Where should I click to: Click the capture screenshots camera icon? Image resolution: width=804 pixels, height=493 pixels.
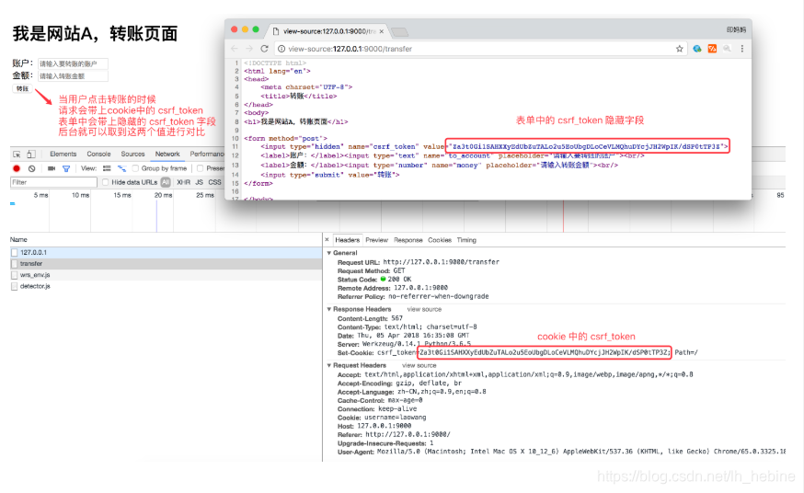tap(52, 168)
